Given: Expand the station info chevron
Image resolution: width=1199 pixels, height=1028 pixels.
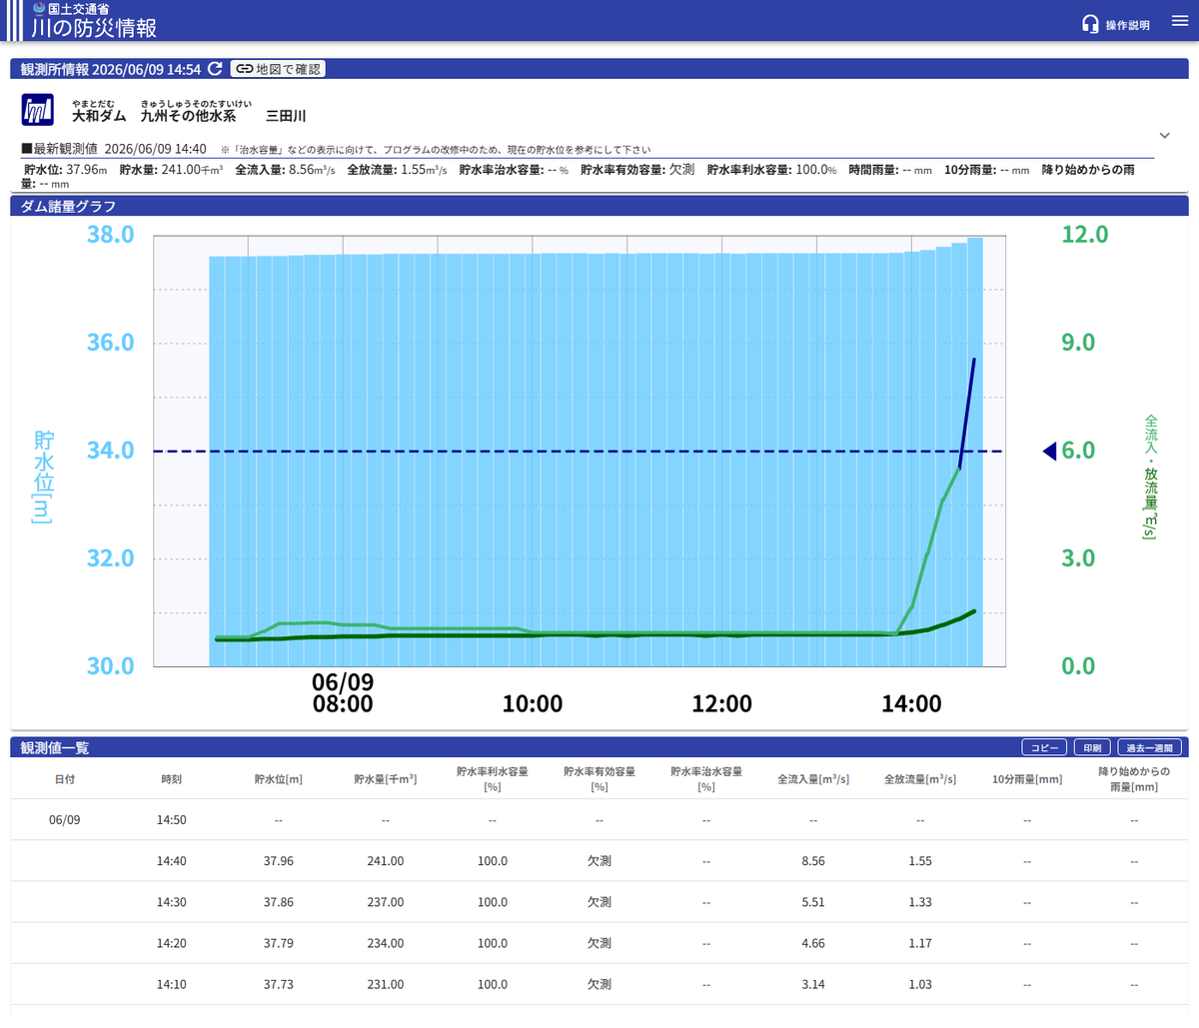Looking at the screenshot, I should (x=1164, y=135).
